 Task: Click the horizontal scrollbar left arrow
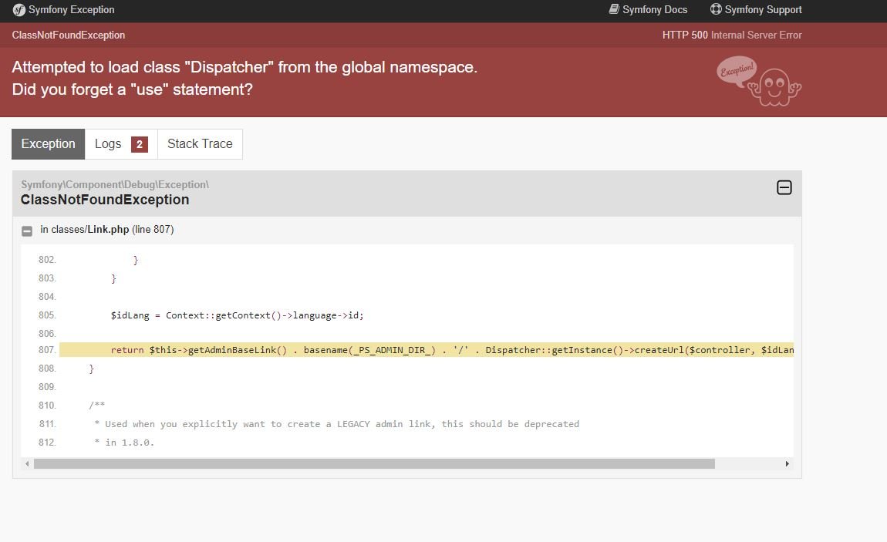click(27, 464)
